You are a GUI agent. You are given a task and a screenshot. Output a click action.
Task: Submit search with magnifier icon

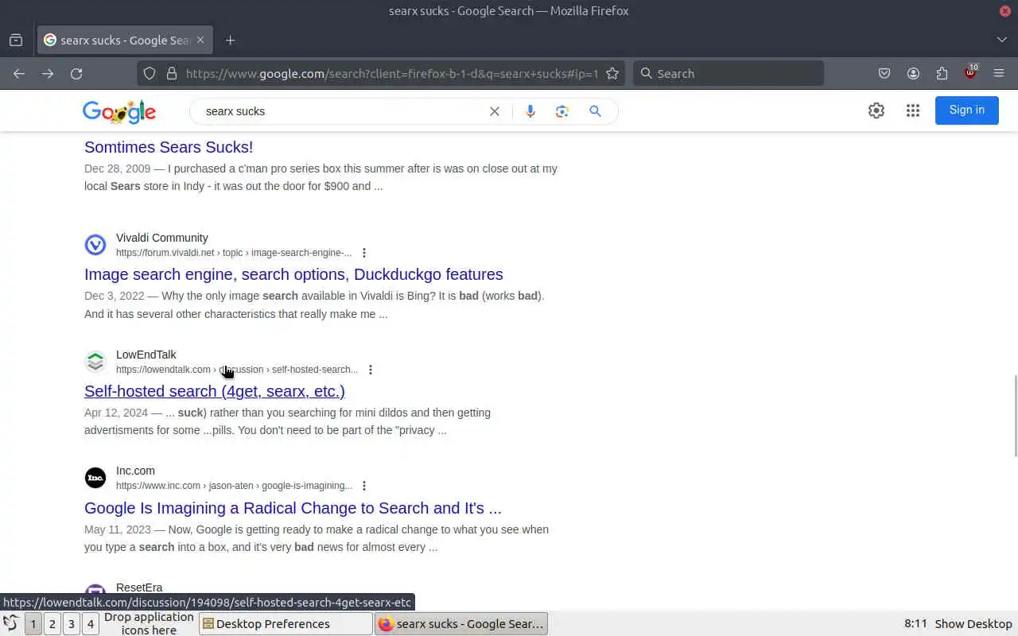click(x=595, y=111)
